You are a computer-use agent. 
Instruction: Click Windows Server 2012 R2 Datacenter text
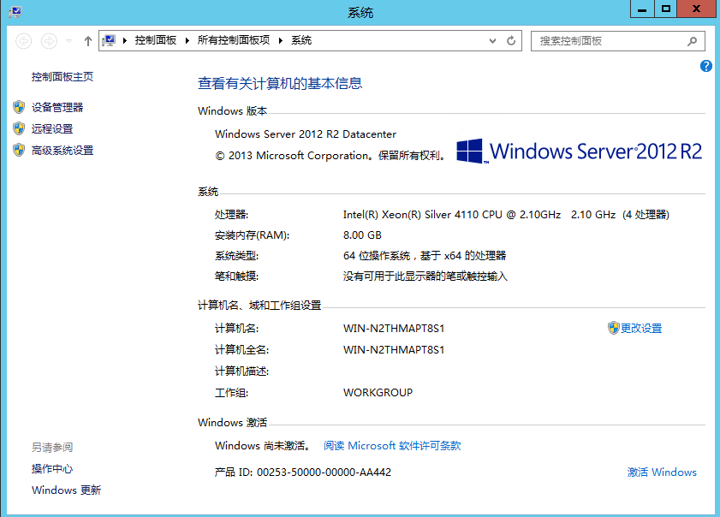tap(306, 134)
